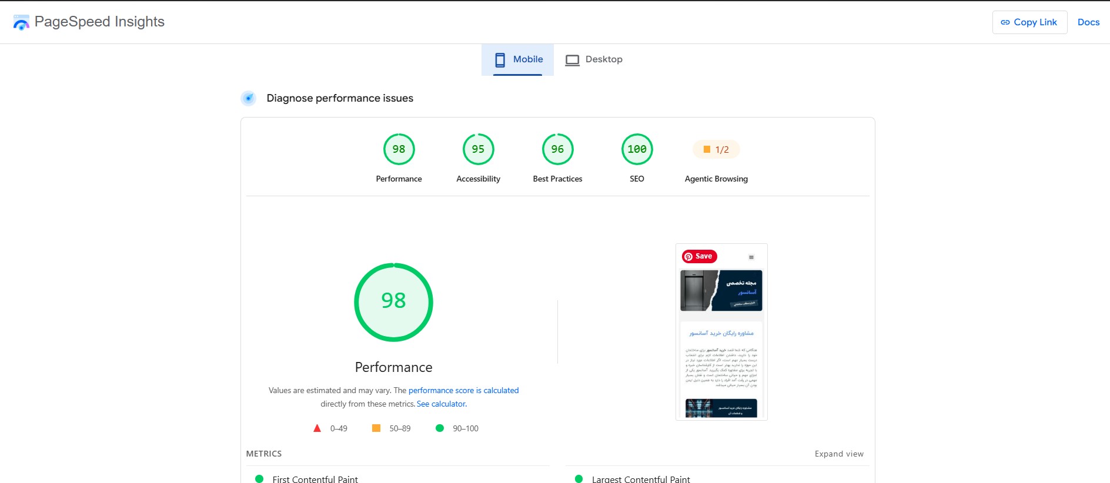The height and width of the screenshot is (483, 1110).
Task: Click the page screenshot thumbnail
Action: coord(721,332)
